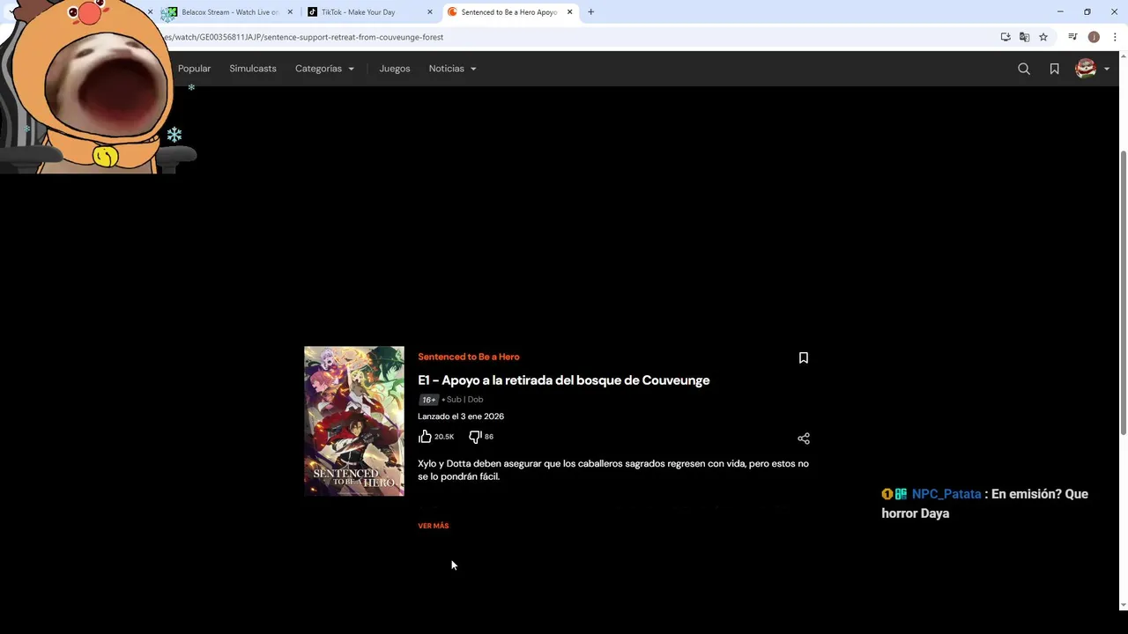Open the media controls icon in Chrome toolbar
Viewport: 1128px width, 634px height.
(1072, 37)
